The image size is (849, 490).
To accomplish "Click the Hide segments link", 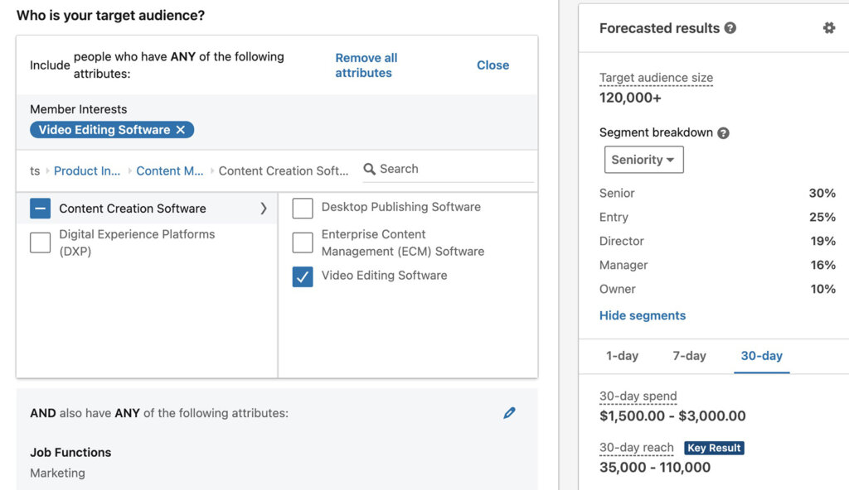I will tap(643, 315).
